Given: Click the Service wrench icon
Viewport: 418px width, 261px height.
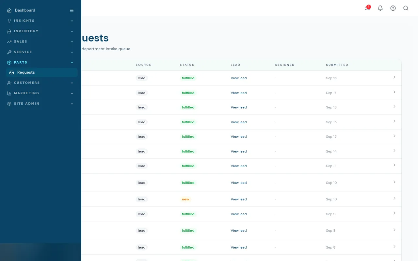Looking at the screenshot, I should click(9, 52).
